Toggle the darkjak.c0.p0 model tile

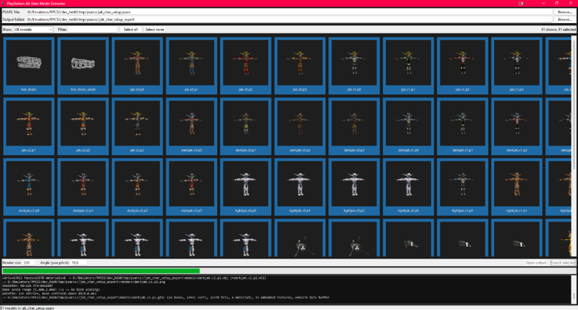point(191,126)
